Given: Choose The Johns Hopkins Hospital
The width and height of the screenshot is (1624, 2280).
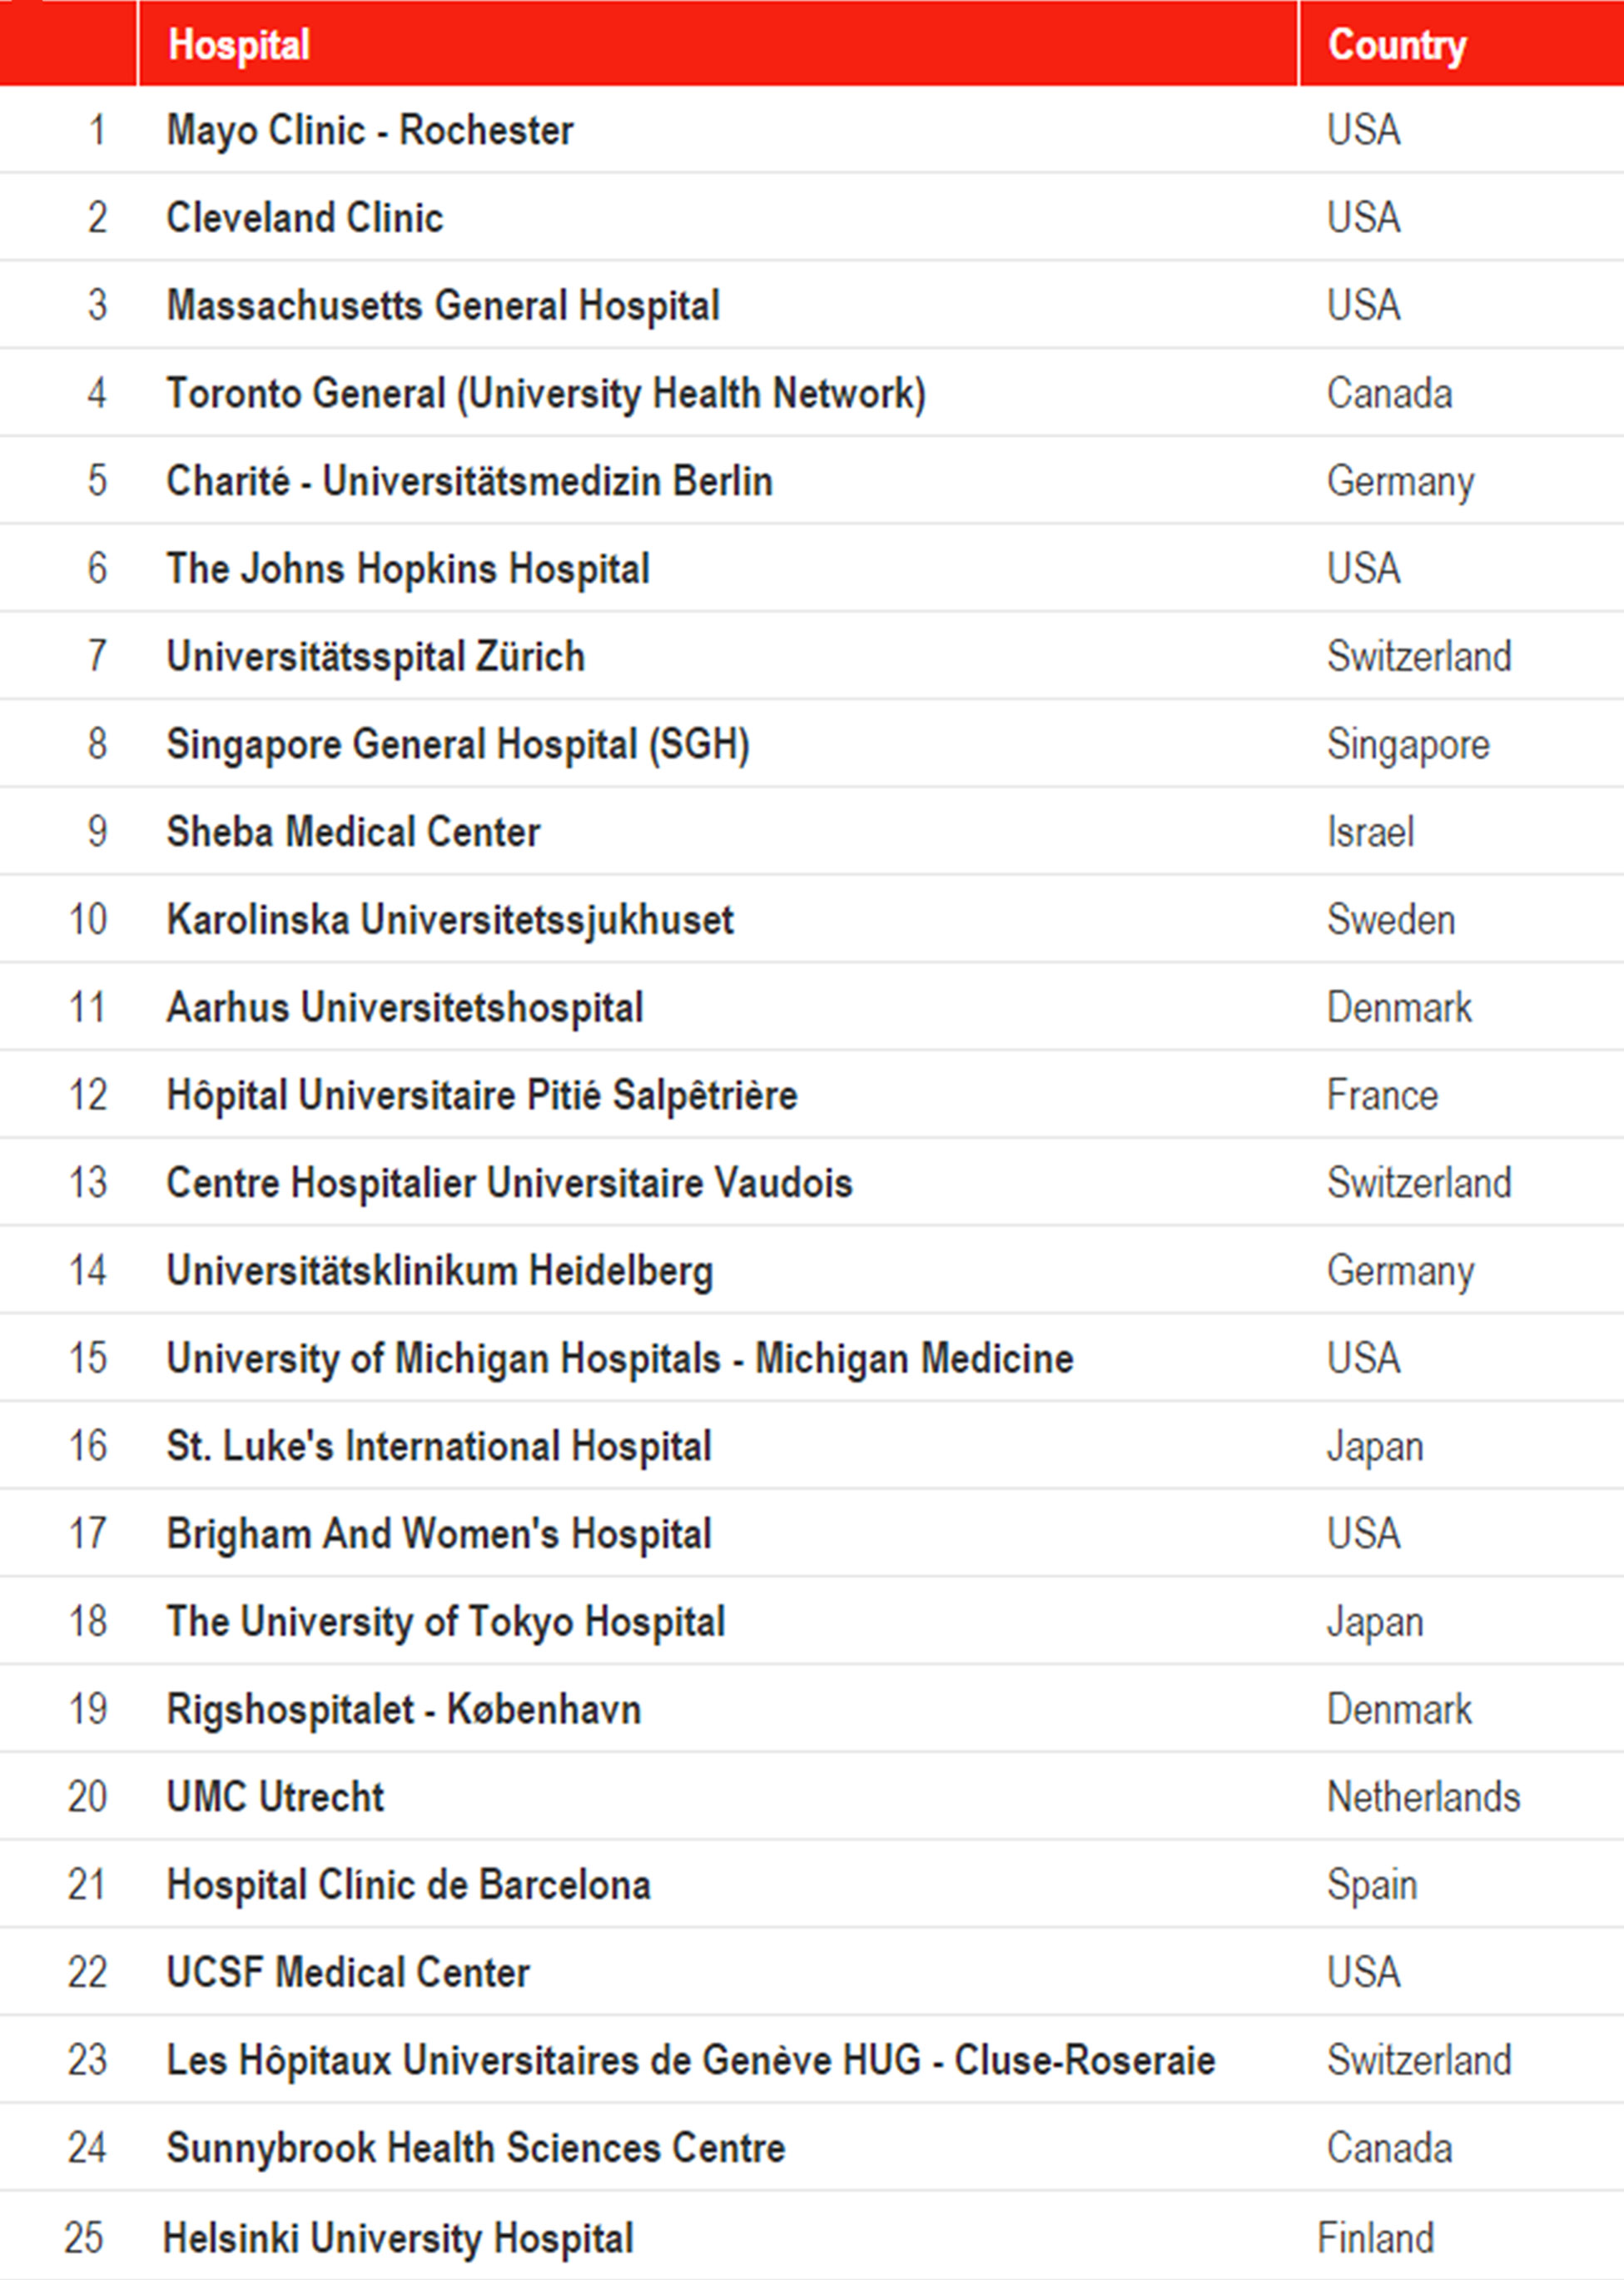Looking at the screenshot, I should [x=408, y=569].
